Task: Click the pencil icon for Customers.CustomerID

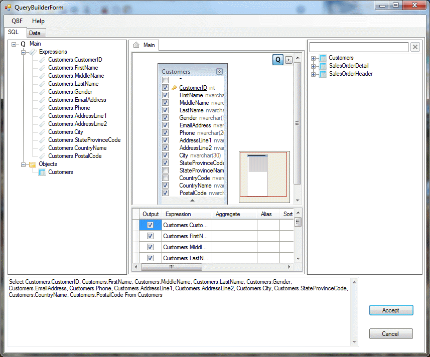Action: tap(42, 60)
